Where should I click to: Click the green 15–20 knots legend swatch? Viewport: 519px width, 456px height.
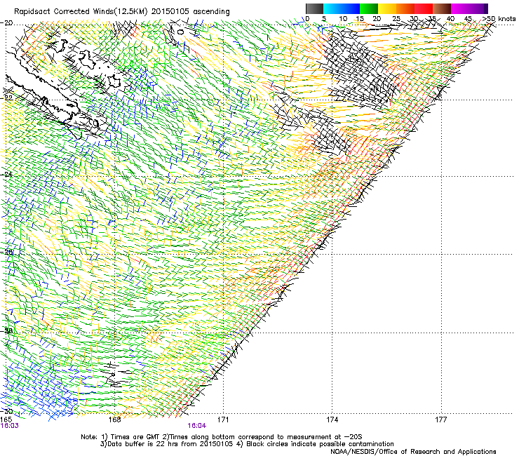[369, 8]
